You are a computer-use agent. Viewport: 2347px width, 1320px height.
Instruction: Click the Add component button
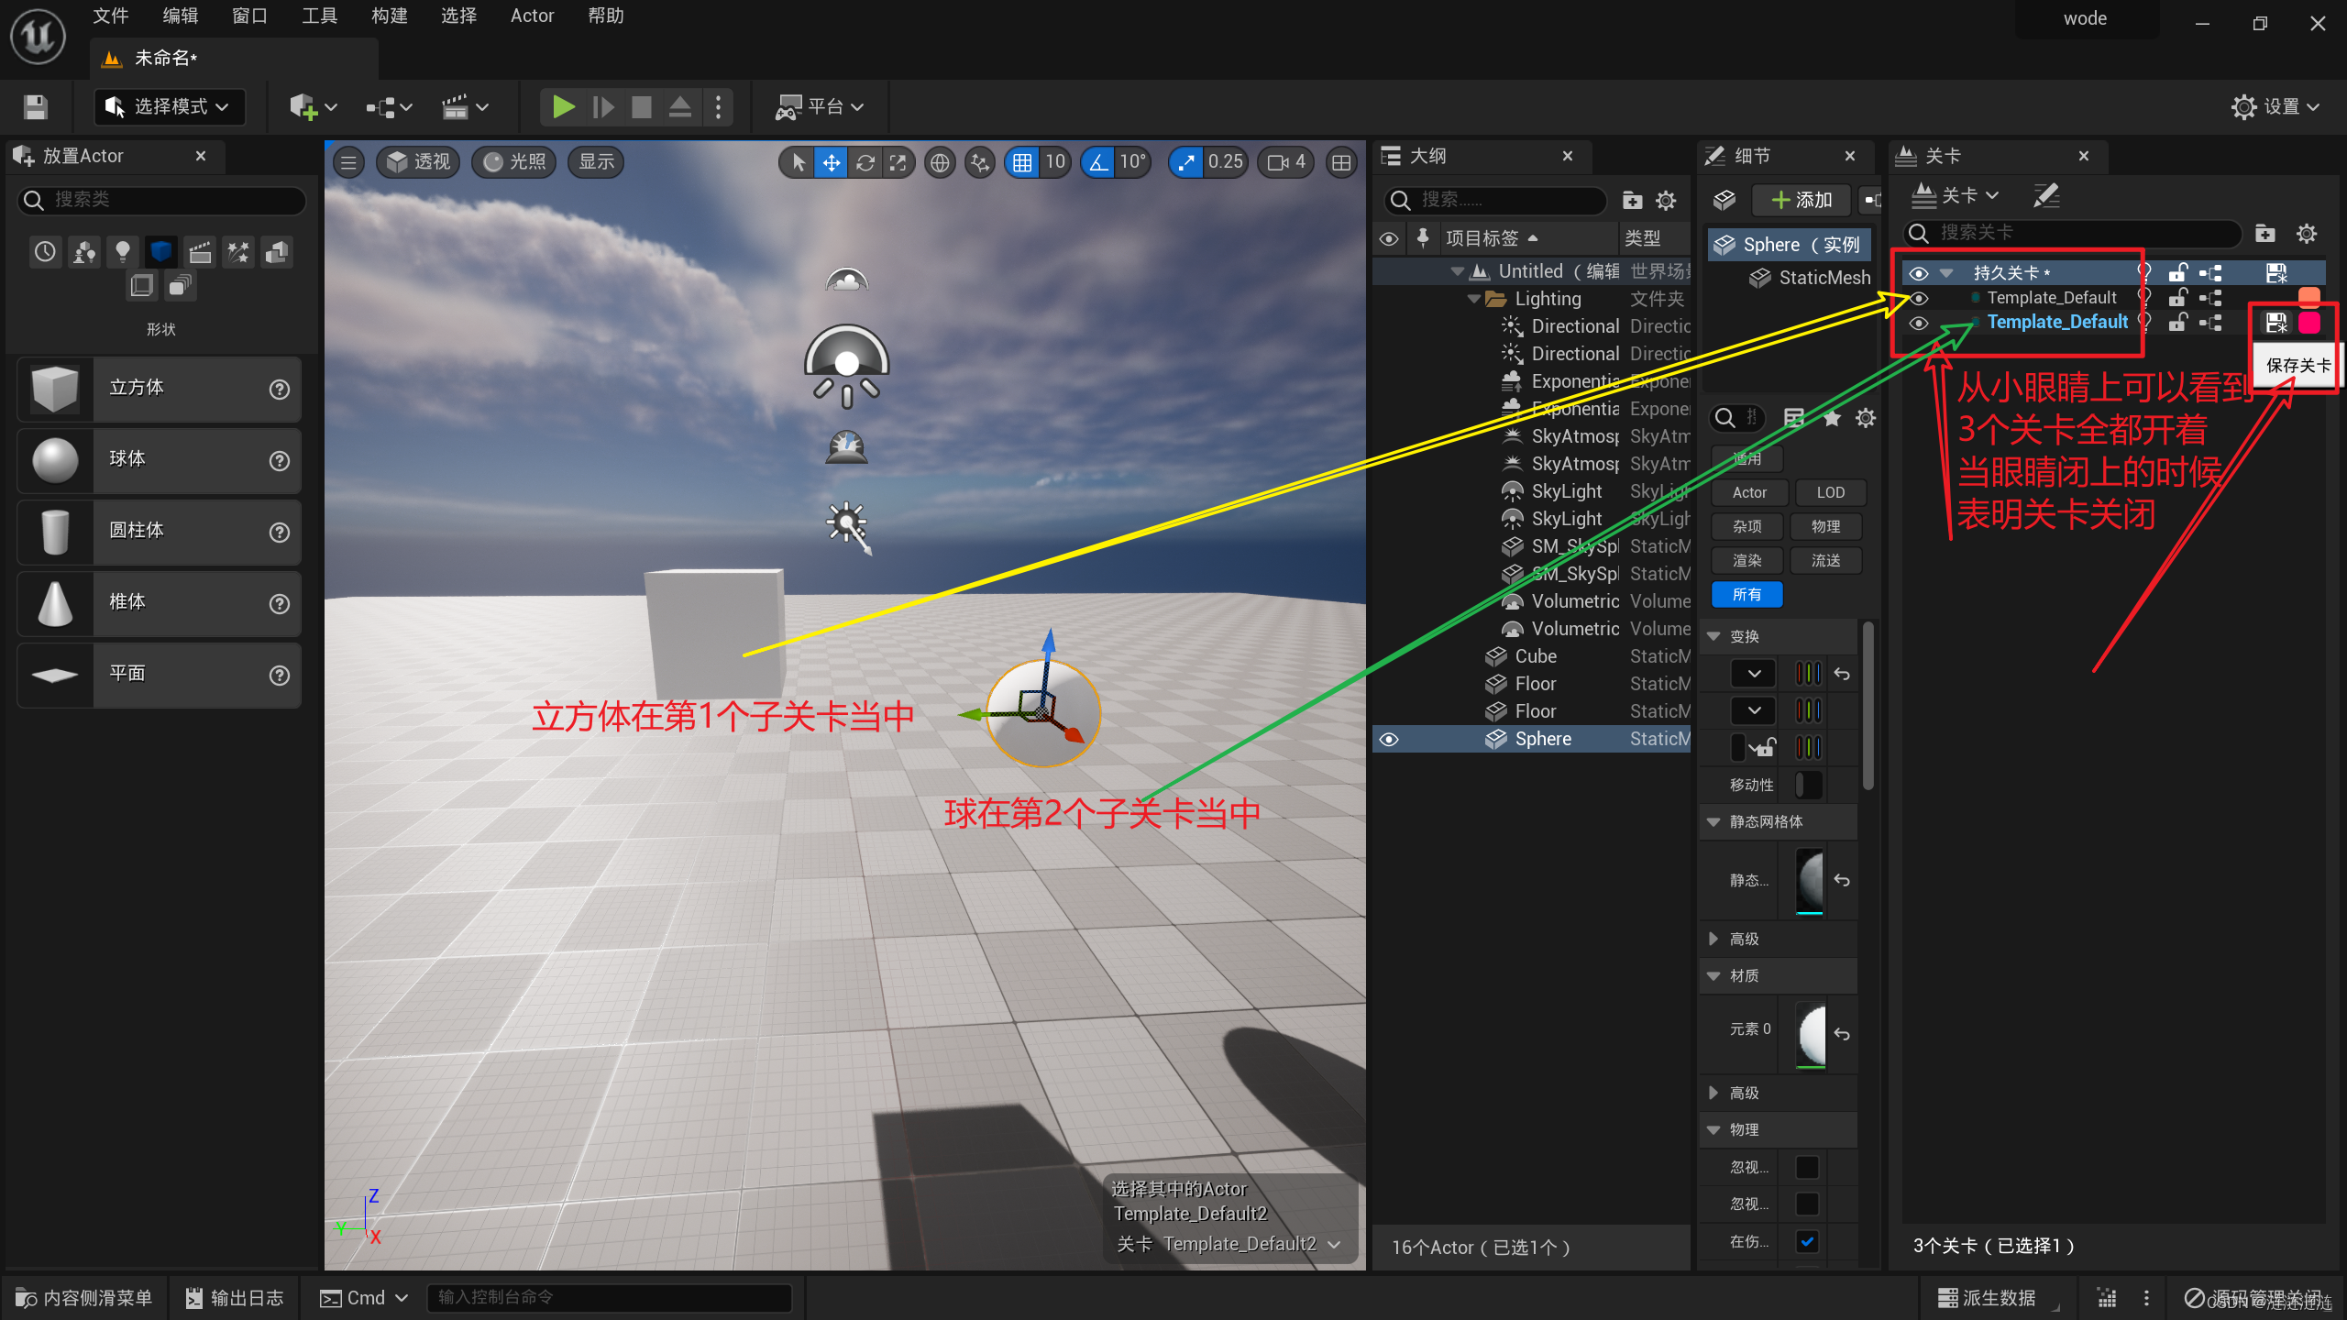pos(1801,200)
